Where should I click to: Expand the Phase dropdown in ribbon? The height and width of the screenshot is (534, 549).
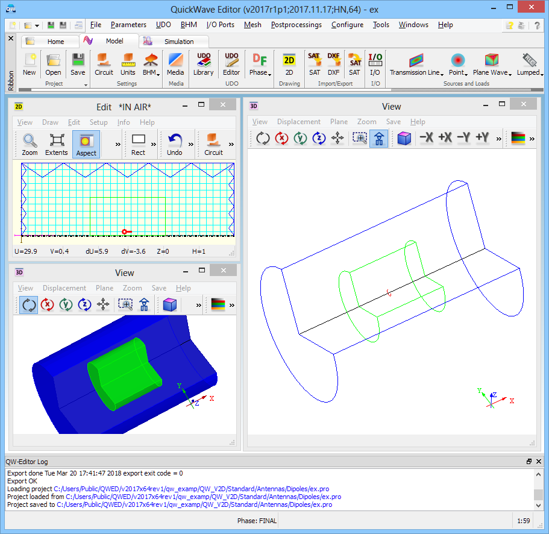(260, 72)
